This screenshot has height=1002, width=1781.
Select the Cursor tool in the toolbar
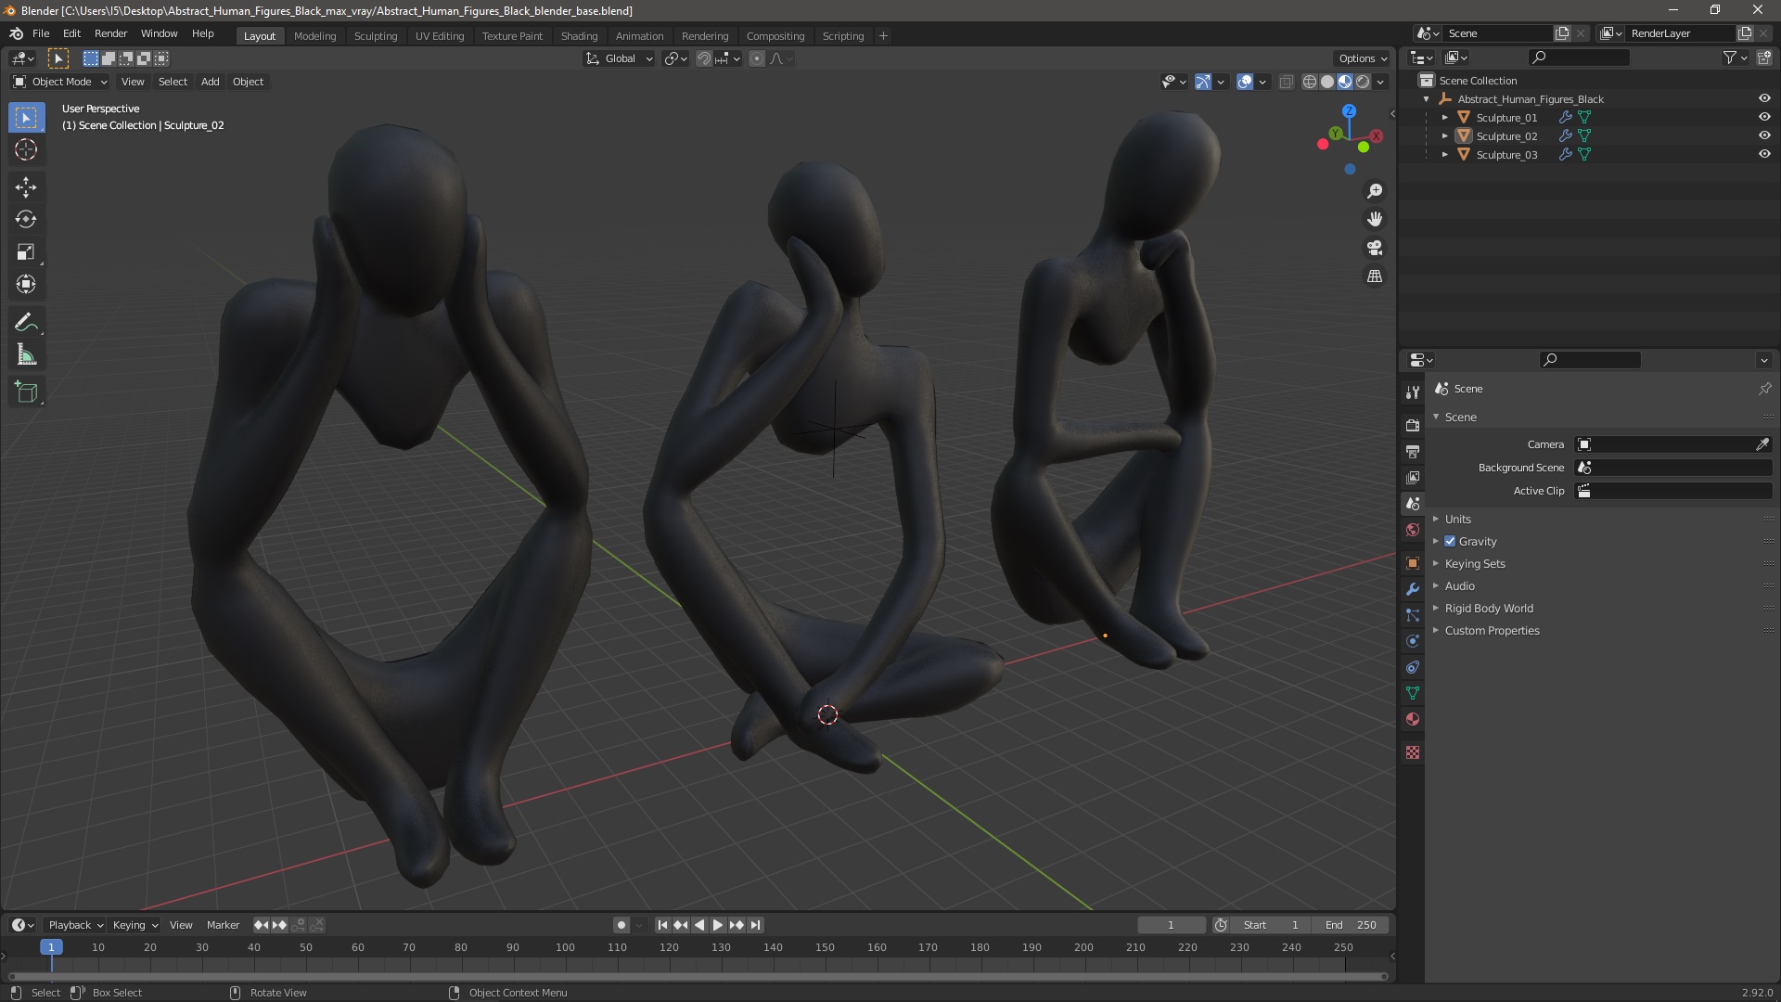pos(26,149)
